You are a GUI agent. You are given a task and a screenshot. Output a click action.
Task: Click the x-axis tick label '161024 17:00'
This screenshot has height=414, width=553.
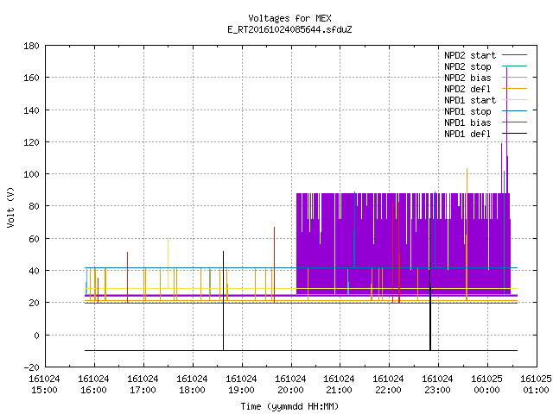[143, 385]
